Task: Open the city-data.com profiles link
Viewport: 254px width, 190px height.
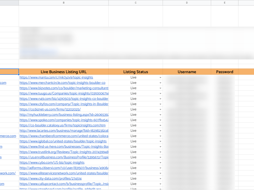Action: [51, 179]
